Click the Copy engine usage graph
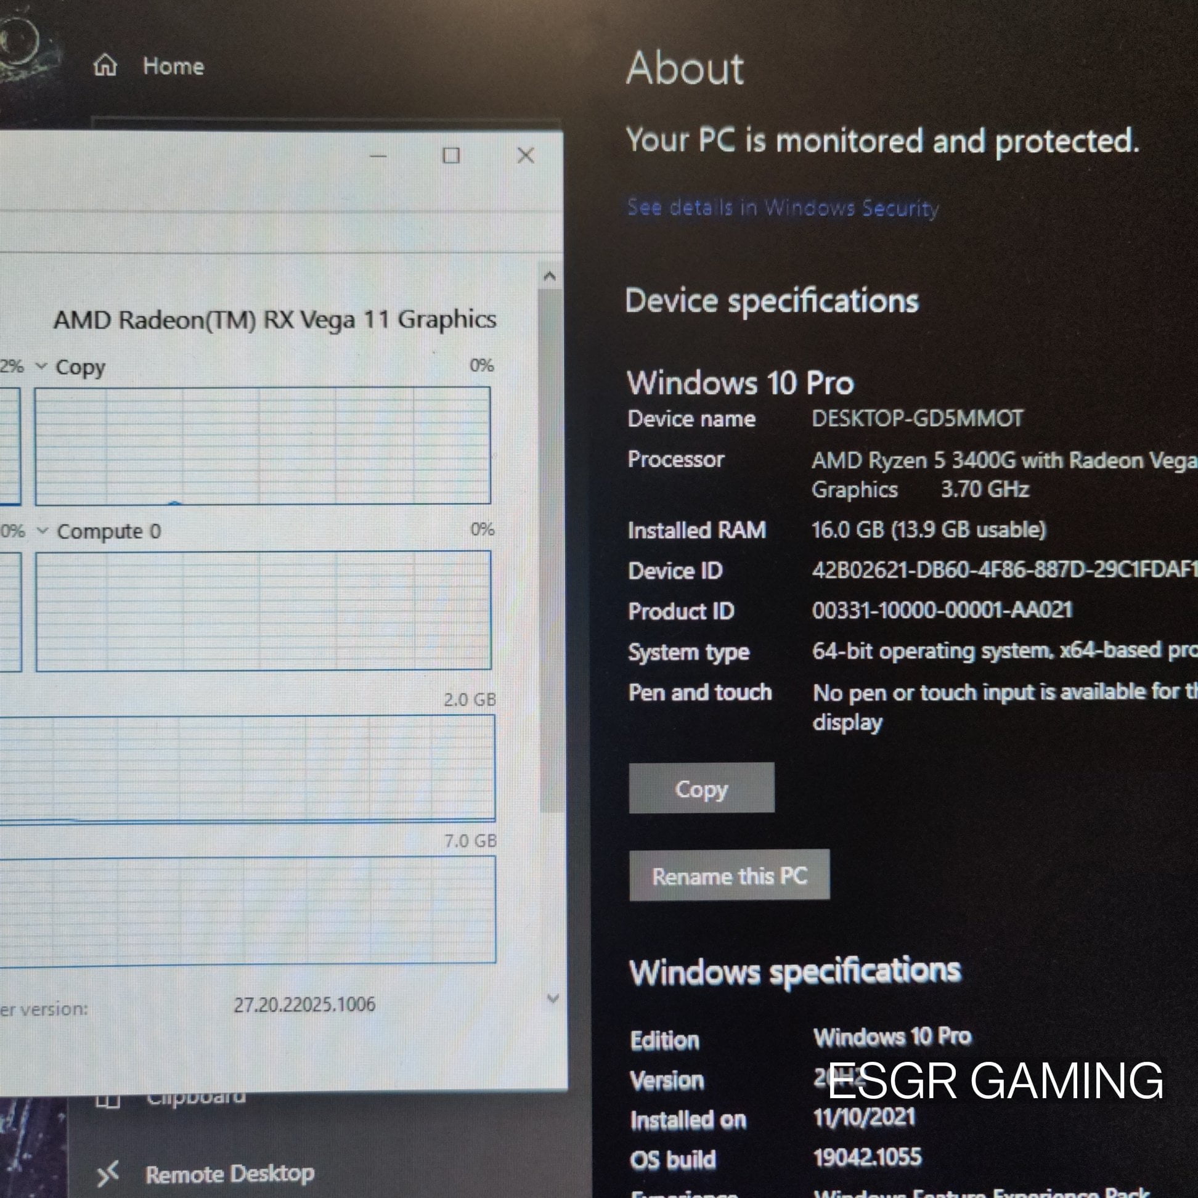The width and height of the screenshot is (1198, 1198). click(263, 446)
